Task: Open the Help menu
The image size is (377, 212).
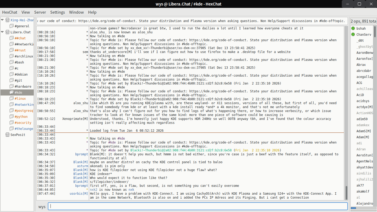Action: (x=92, y=12)
